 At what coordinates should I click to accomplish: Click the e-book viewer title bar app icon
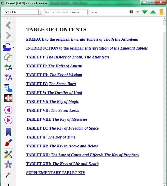tap(3, 3)
